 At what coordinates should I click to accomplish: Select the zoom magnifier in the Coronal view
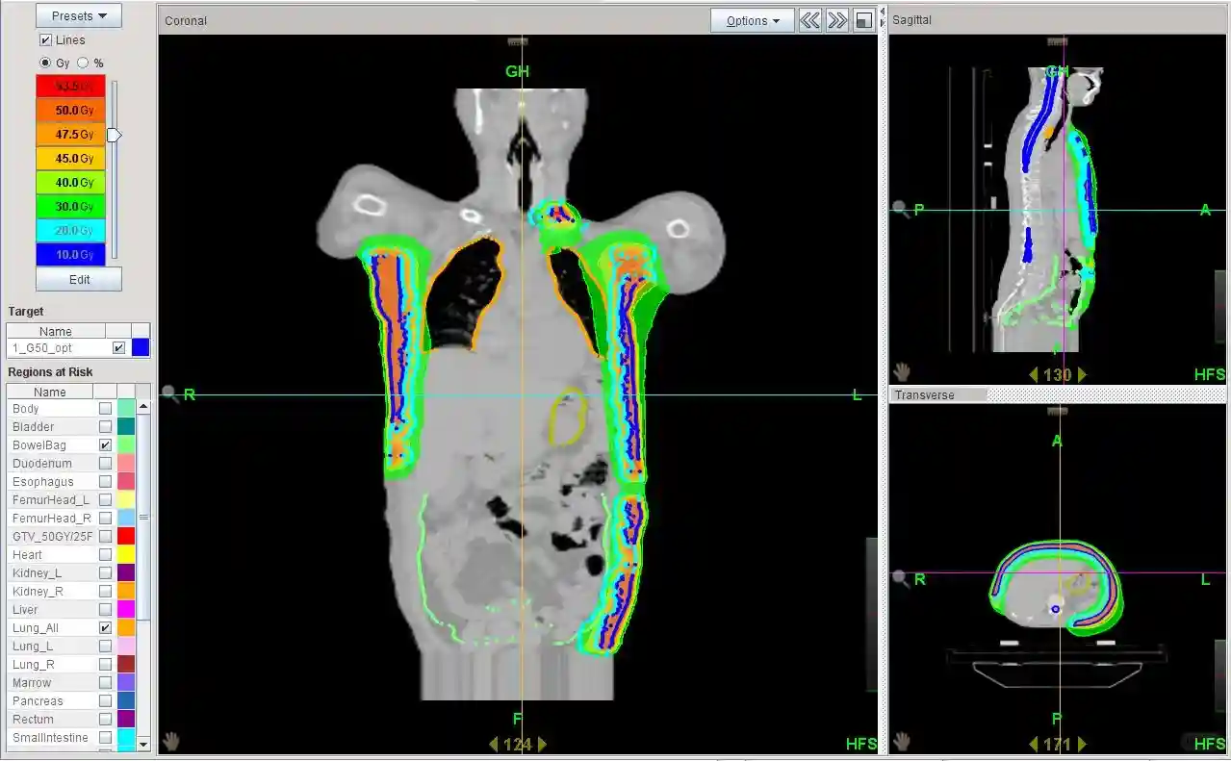pos(170,393)
